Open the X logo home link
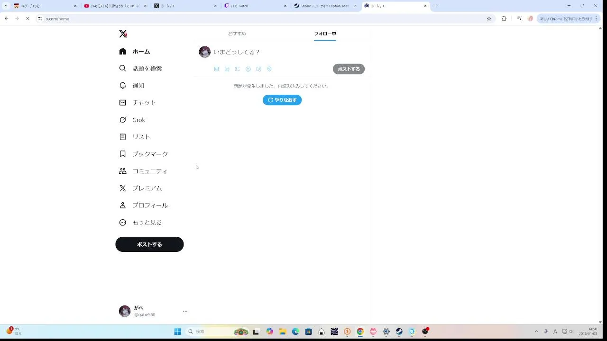Image resolution: width=607 pixels, height=341 pixels. 123,34
